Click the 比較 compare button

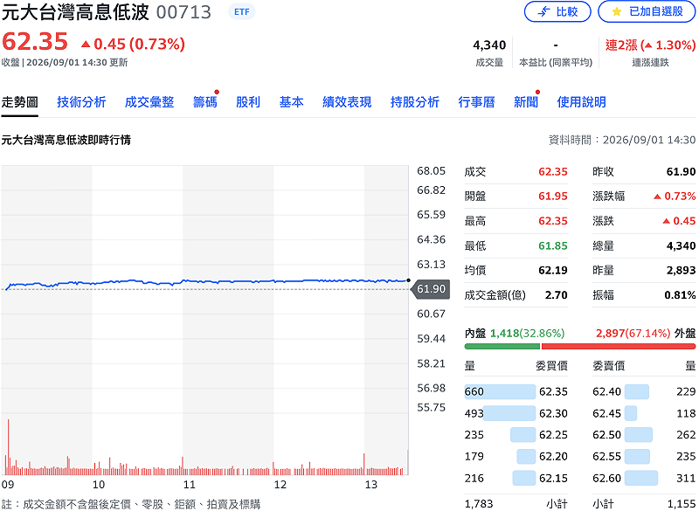tap(557, 11)
